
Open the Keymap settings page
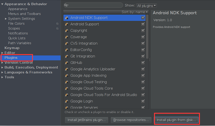pyautogui.click(x=12, y=48)
